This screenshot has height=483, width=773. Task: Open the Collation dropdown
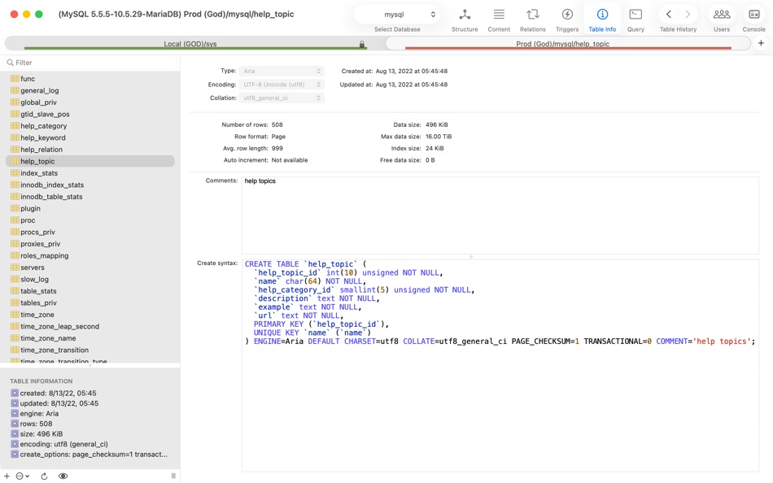click(x=282, y=98)
